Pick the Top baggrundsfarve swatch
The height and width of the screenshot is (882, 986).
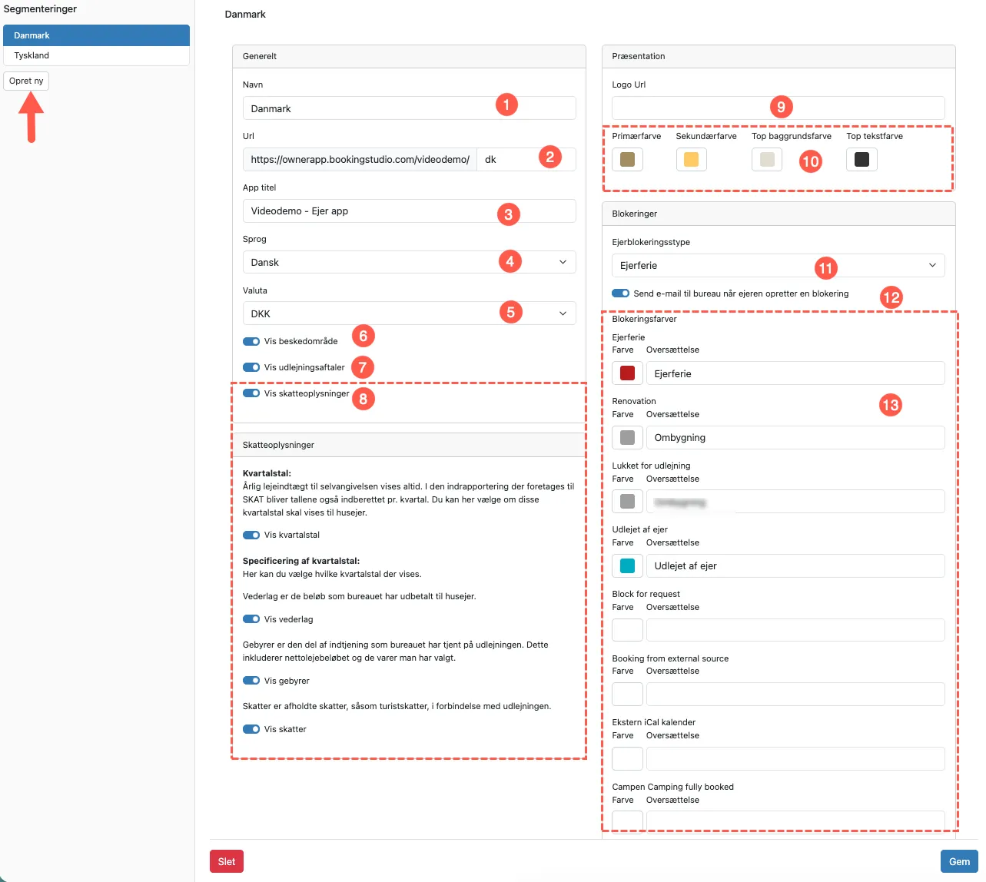(x=767, y=159)
